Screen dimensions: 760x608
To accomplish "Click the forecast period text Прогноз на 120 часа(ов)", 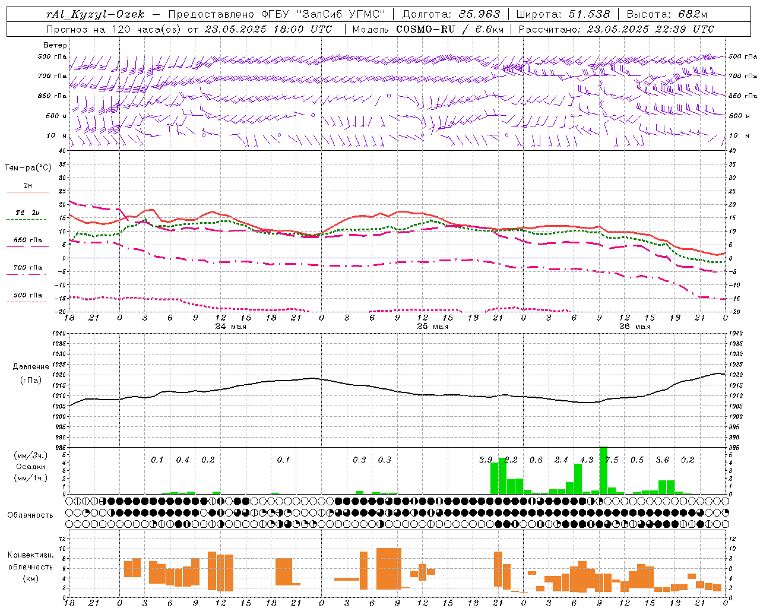I will click(114, 29).
